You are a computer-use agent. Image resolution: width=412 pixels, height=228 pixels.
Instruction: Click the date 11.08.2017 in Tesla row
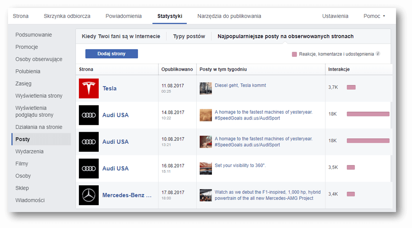(173, 86)
